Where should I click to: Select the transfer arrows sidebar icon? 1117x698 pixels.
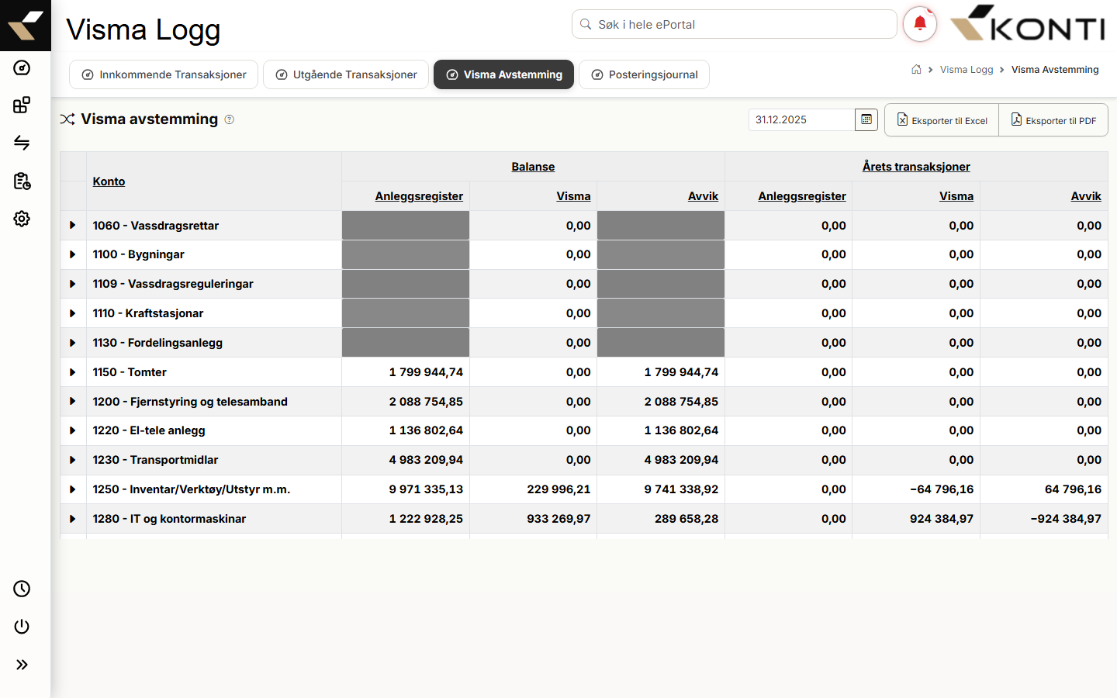[22, 143]
